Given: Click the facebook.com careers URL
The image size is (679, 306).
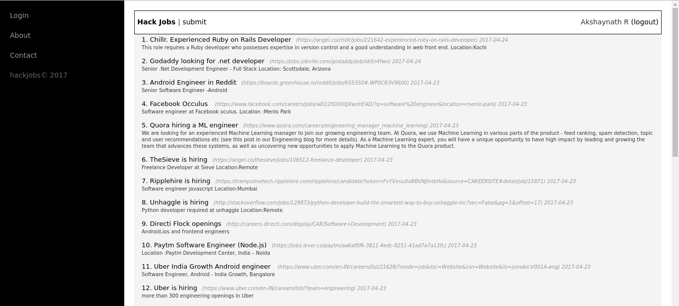Looking at the screenshot, I should point(355,104).
